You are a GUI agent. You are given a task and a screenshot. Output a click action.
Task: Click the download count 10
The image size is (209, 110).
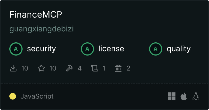tap(25, 68)
